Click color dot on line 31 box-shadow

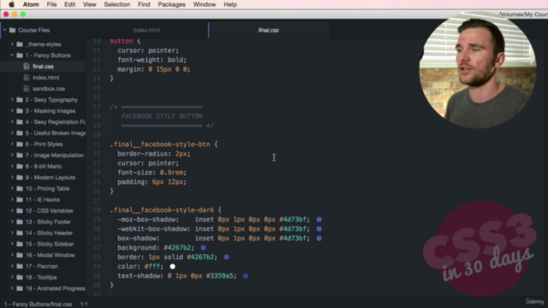point(319,239)
